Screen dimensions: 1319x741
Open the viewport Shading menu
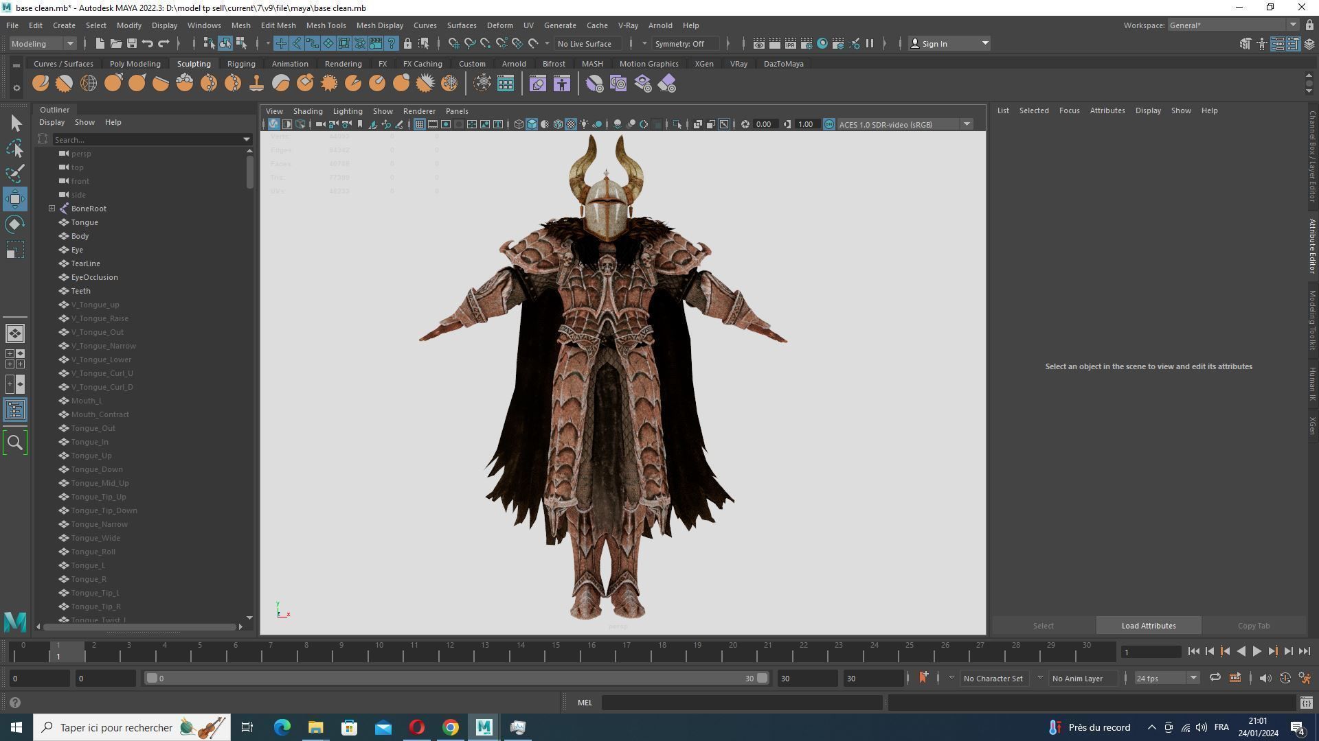pos(307,111)
